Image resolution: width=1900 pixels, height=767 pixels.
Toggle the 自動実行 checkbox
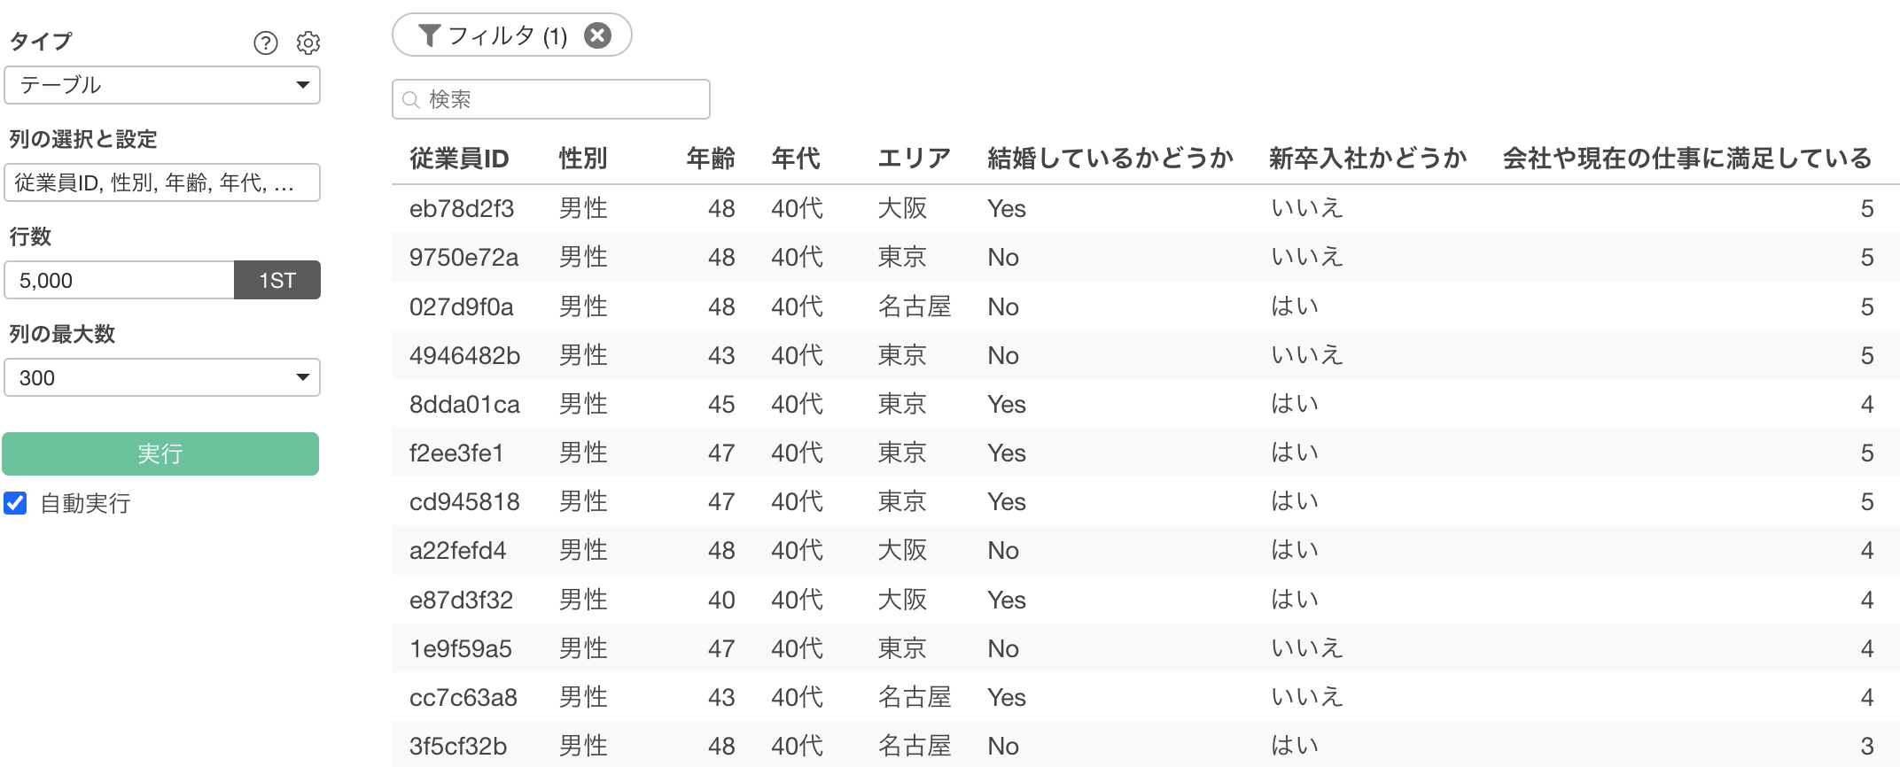coord(16,503)
